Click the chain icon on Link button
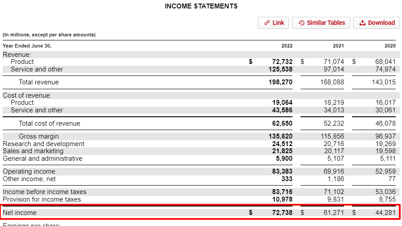 (x=267, y=23)
